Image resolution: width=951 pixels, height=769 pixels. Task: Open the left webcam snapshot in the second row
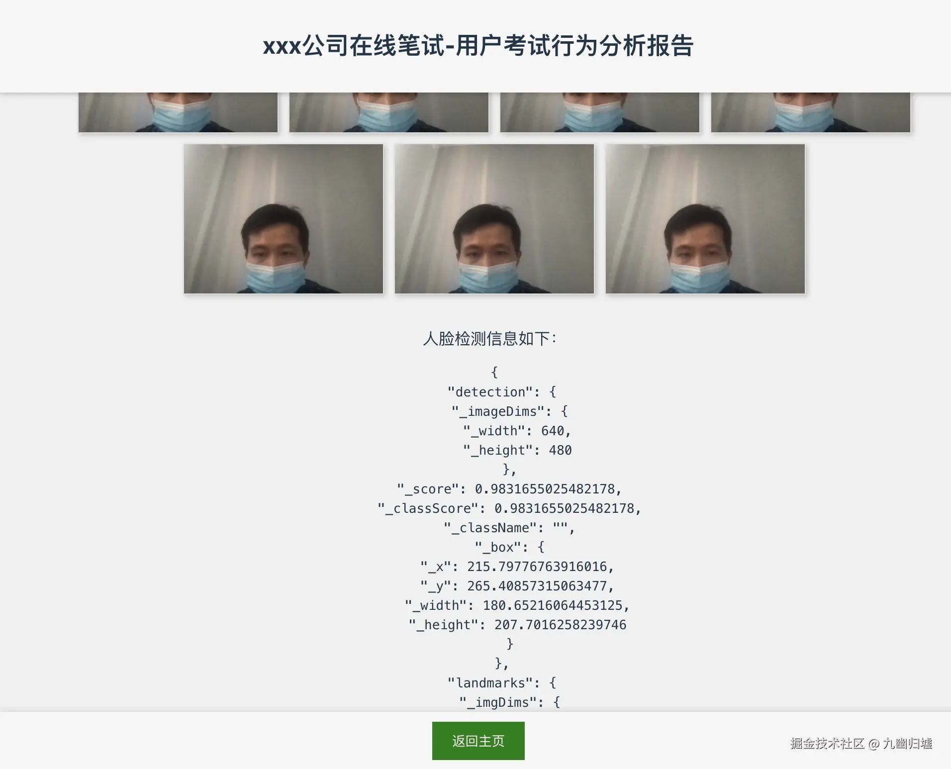[x=284, y=219]
